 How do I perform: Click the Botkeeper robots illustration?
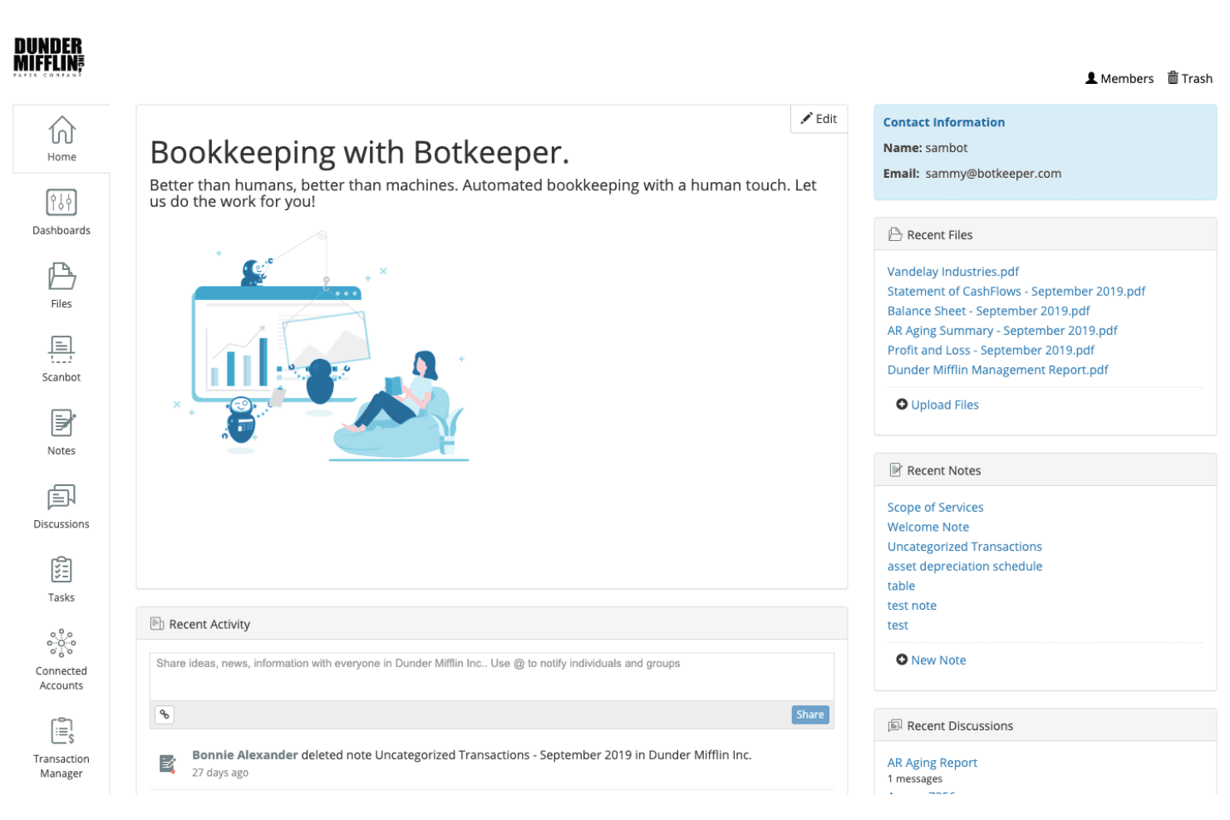[x=321, y=346]
